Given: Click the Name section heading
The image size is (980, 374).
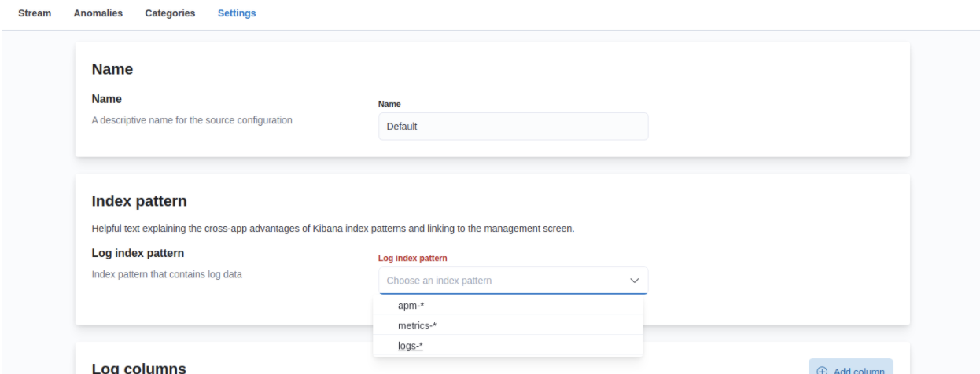Looking at the screenshot, I should point(112,70).
